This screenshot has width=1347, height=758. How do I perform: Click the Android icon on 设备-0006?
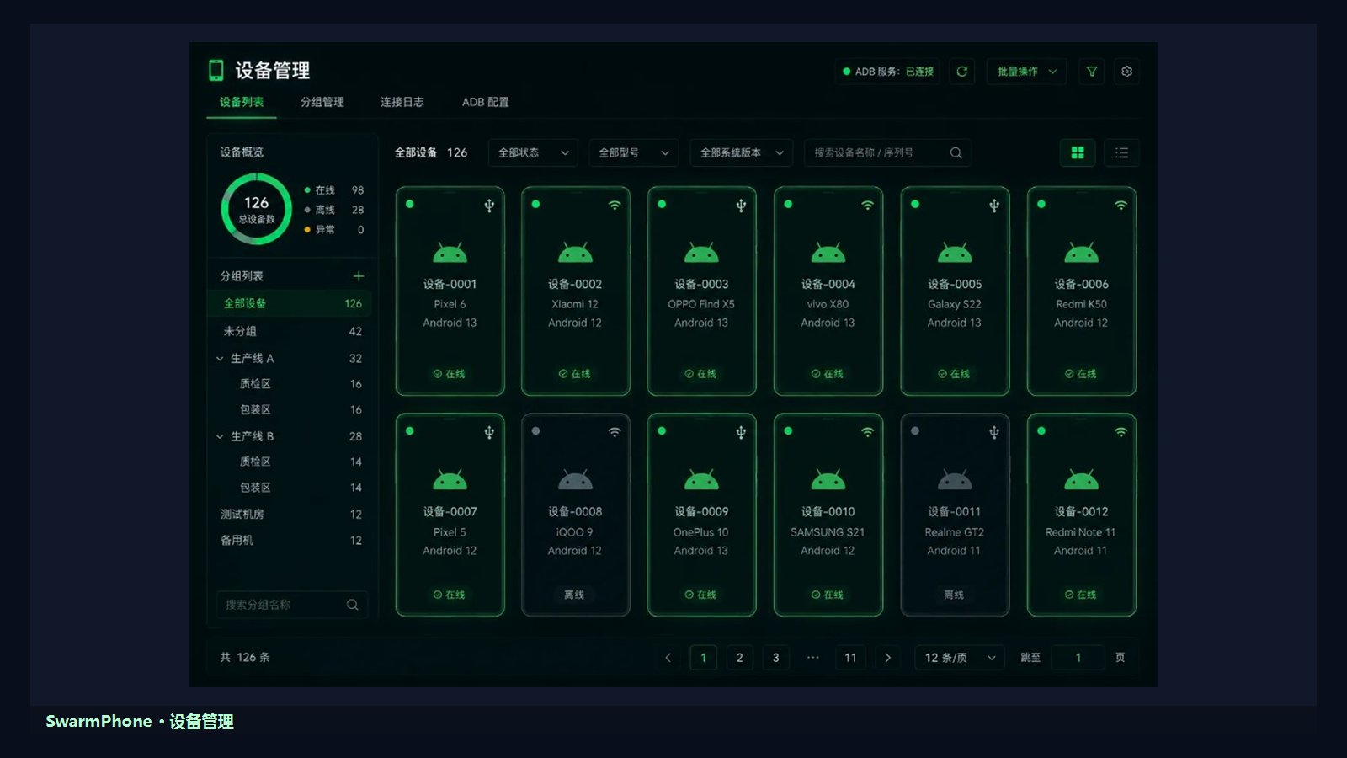coord(1081,252)
